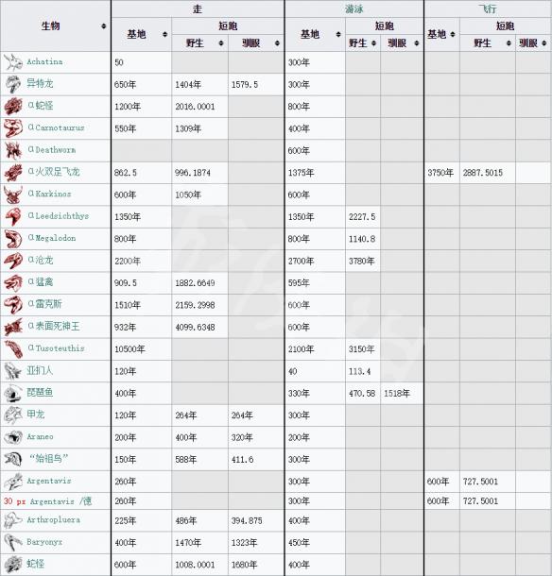552x576 pixels.
Task: Open the 飞行 header link
Action: (x=488, y=8)
